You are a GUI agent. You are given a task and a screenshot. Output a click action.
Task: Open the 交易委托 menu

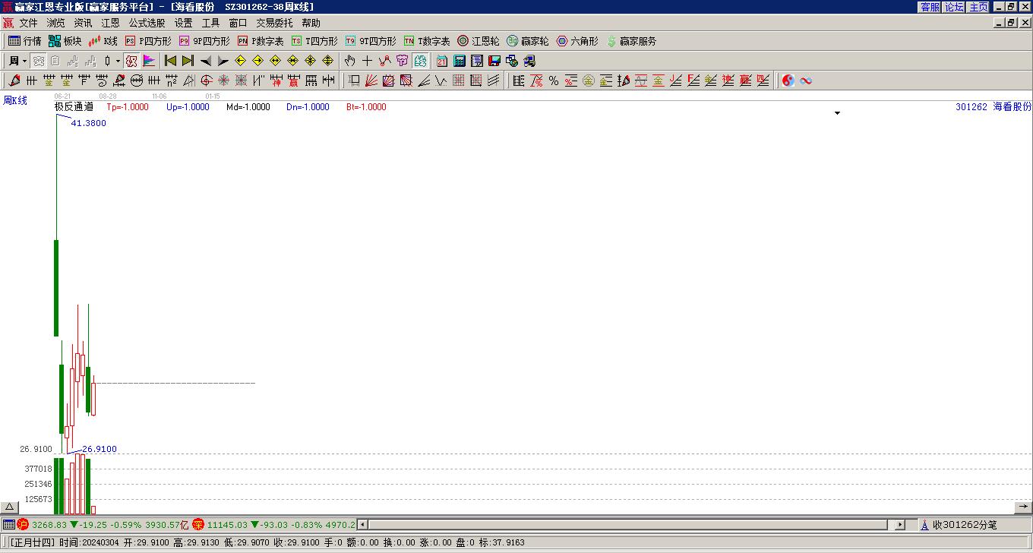pos(274,24)
